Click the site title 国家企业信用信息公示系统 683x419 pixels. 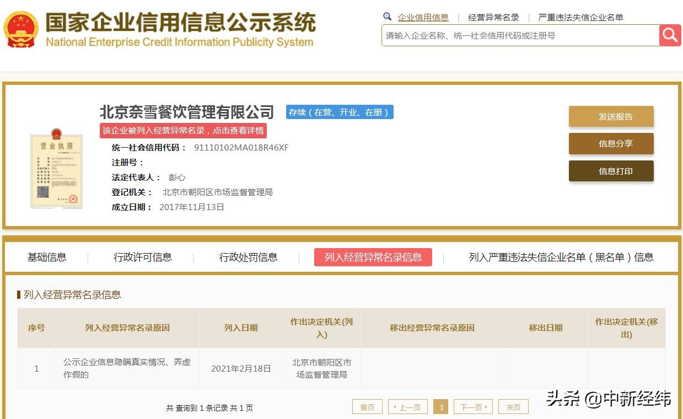click(x=181, y=22)
